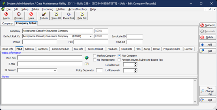
Task: Select the Company Detail tab
Action: [x=26, y=23]
